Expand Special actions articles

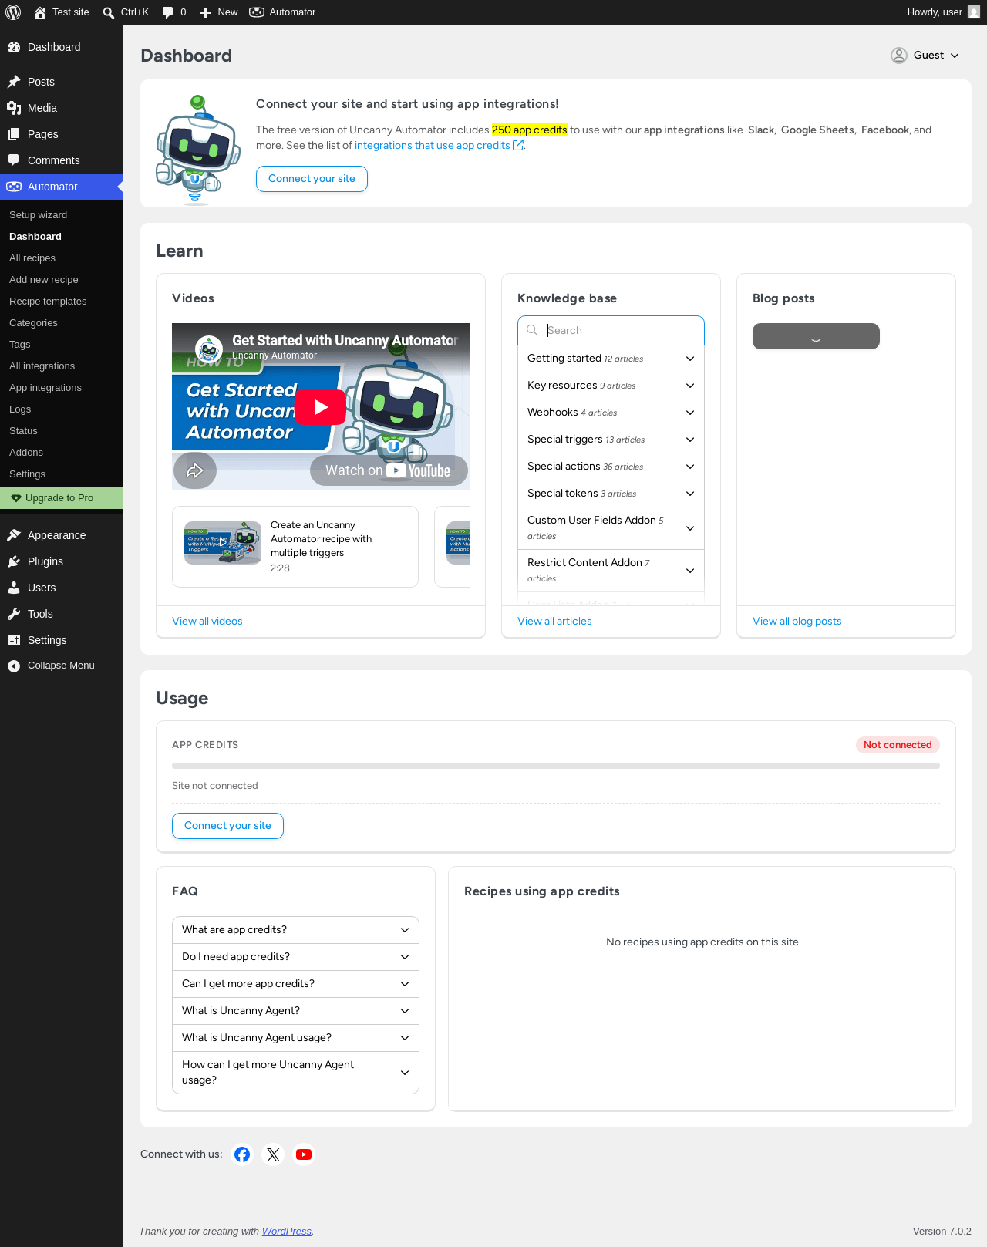611,467
